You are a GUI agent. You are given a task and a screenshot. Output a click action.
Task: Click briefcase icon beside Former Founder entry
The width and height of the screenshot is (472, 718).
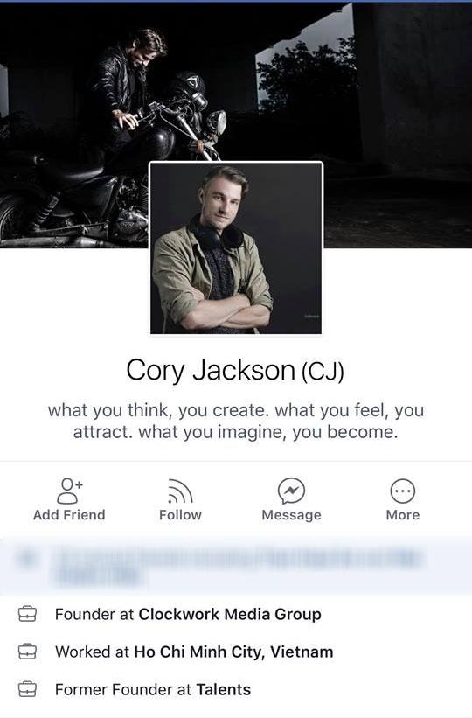pyautogui.click(x=27, y=689)
